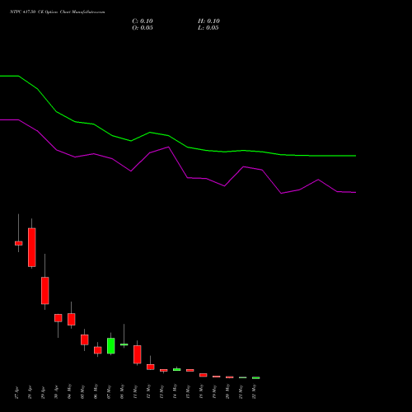Select the red candle above 29 Apr

click(45, 290)
